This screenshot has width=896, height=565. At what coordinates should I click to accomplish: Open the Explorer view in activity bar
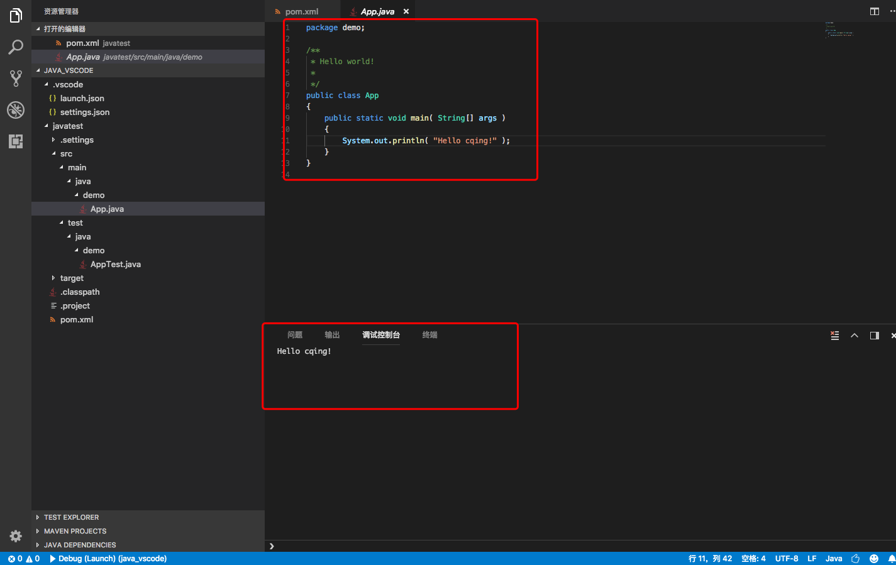[16, 15]
